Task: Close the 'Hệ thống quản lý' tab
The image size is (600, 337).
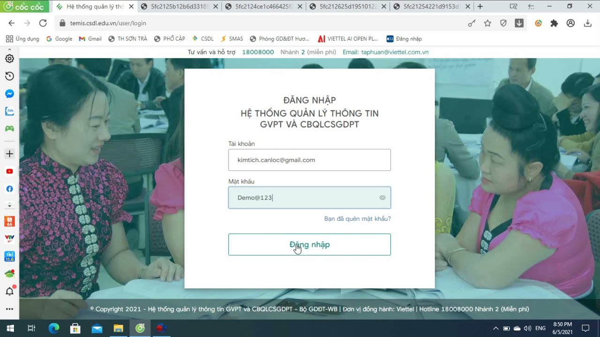Action: [131, 7]
